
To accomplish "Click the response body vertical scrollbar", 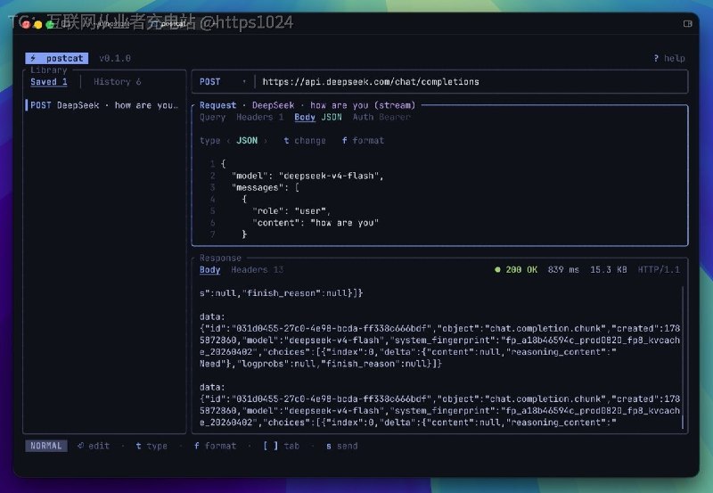I will coord(683,357).
